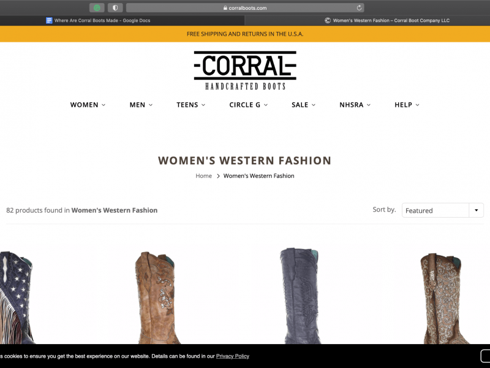
Task: Go to Home breadcrumb link
Action: coord(204,176)
